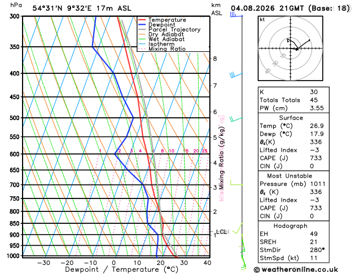Image resolution: width=355 pixels, height=274 pixels.
Task: Click the 400 hPa wind barb
Action: [236, 75]
